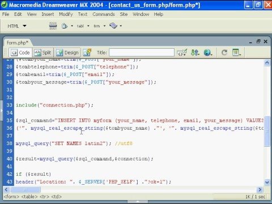272x204 pixels.
Task: Click the Dreamweaver application icon in title bar
Action: pos(4,5)
